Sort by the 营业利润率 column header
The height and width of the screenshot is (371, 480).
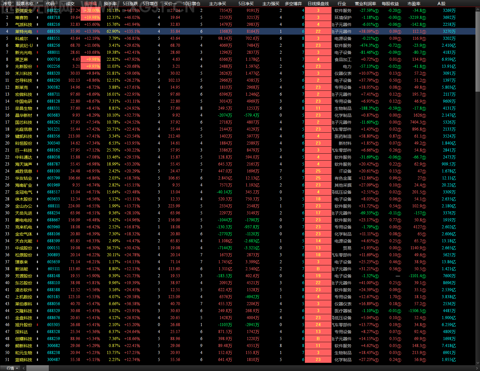365,4
